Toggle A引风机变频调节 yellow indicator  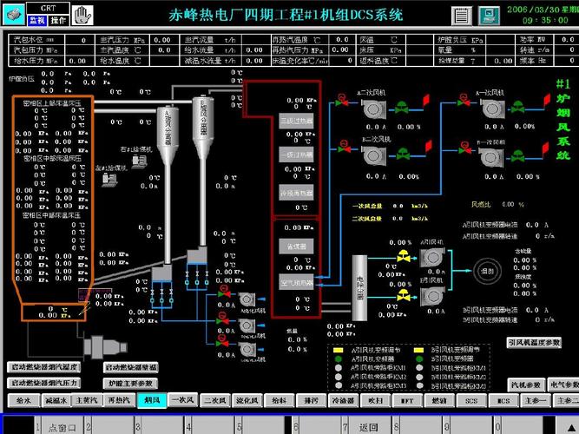tap(339, 350)
